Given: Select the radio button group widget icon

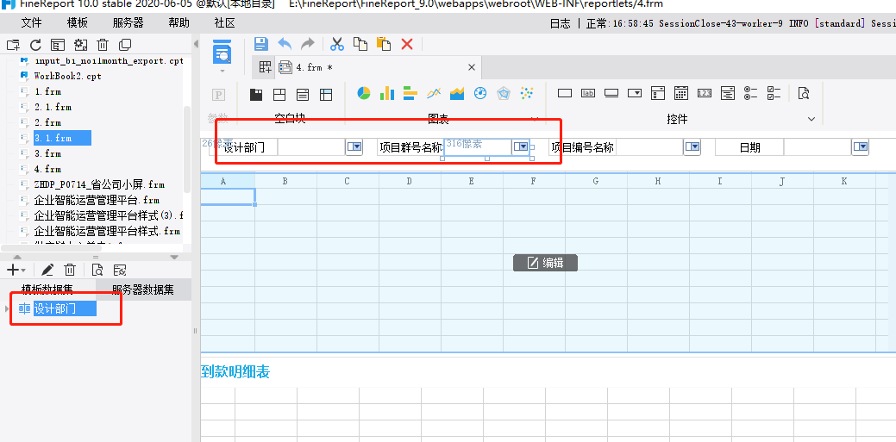Looking at the screenshot, I should pos(751,93).
